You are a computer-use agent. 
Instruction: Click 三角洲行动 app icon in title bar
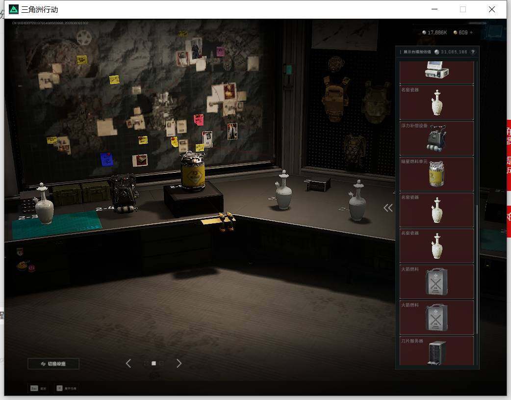(14, 9)
